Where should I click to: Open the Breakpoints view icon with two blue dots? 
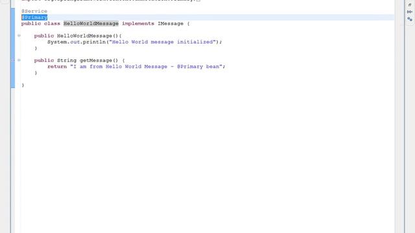[x=410, y=19]
